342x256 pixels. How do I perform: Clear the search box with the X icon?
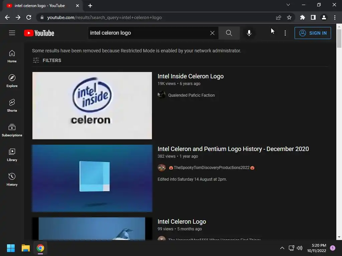[212, 33]
